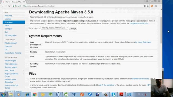Expand the User Centre submenu arrow
This screenshot has width=173, height=97.
23,70
